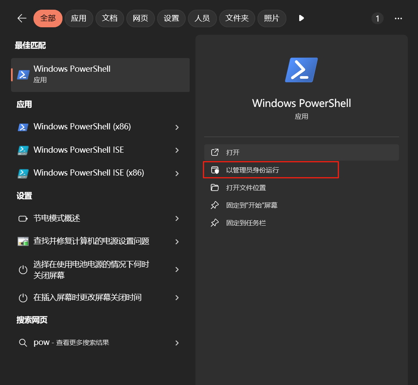418x385 pixels.
Task: Expand the 节电模式概述 chevron
Action: click(177, 219)
